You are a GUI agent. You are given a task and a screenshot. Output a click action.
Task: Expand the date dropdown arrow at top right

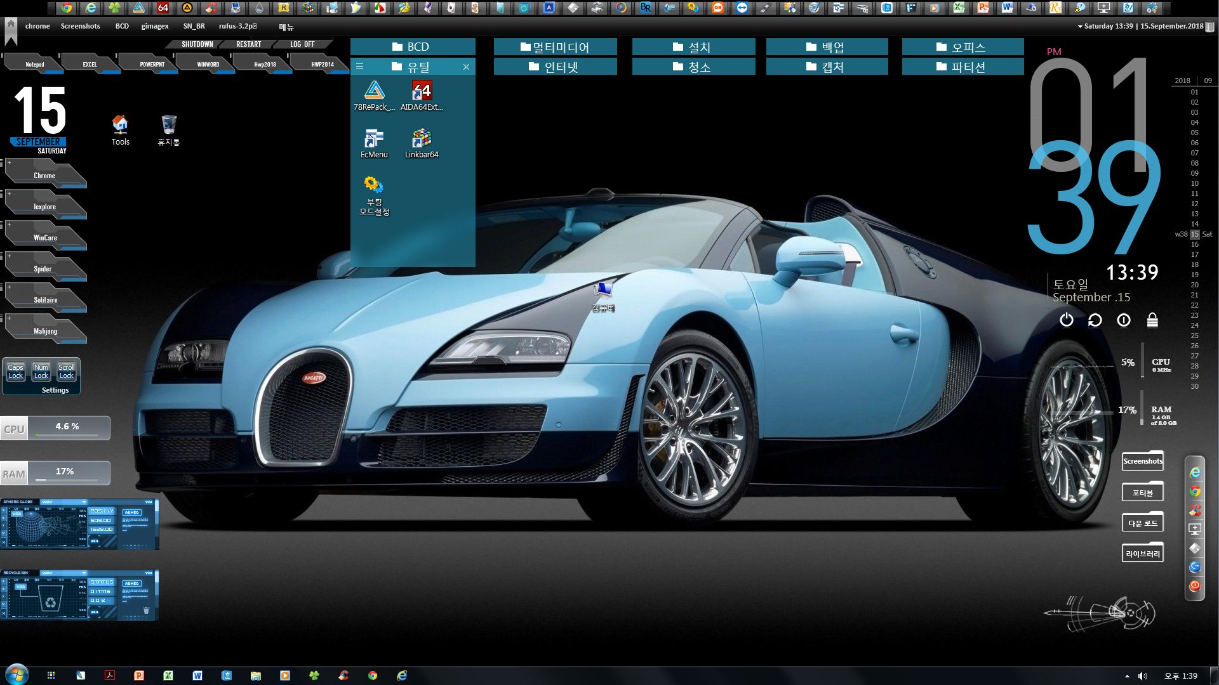coord(1080,27)
